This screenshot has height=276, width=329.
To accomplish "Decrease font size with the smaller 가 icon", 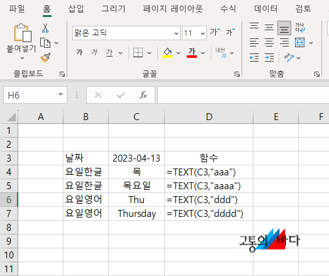I will click(230, 32).
